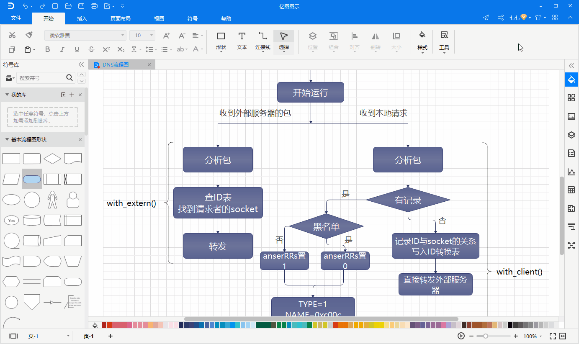Click the zoom slider
The height and width of the screenshot is (344, 579).
tap(493, 336)
